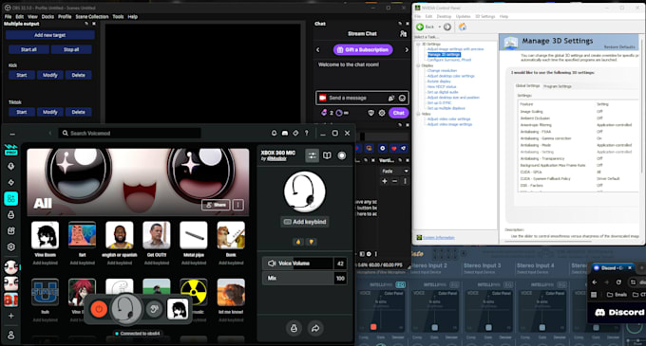
Task: Click the plus icon in the Voicemod sidebar
Action: pyautogui.click(x=11, y=316)
